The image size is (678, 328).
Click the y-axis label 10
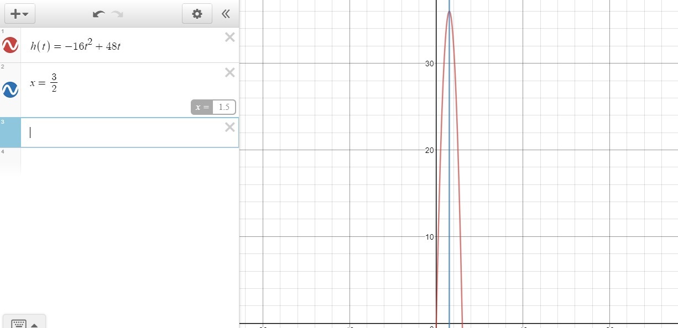coord(429,237)
